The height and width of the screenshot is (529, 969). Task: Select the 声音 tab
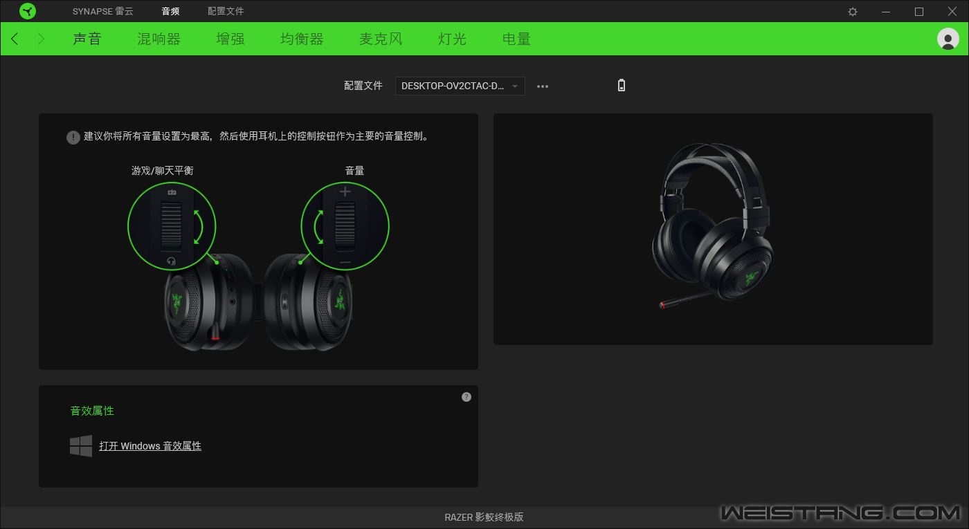[x=87, y=39]
